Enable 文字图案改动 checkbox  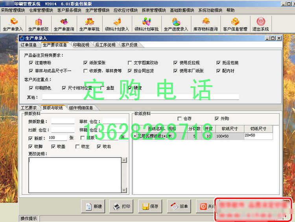pos(130,63)
